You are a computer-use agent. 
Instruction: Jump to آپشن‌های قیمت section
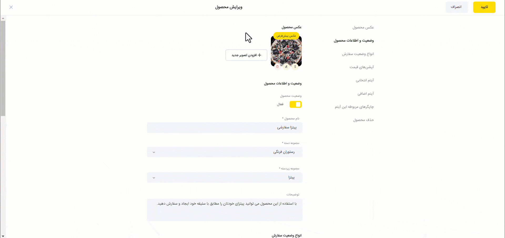pos(362,67)
